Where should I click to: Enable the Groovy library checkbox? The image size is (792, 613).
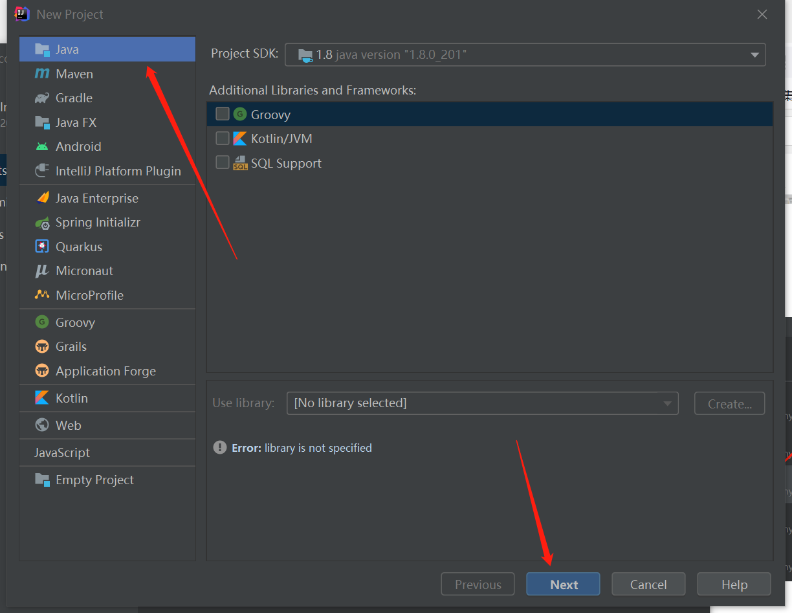(x=223, y=114)
